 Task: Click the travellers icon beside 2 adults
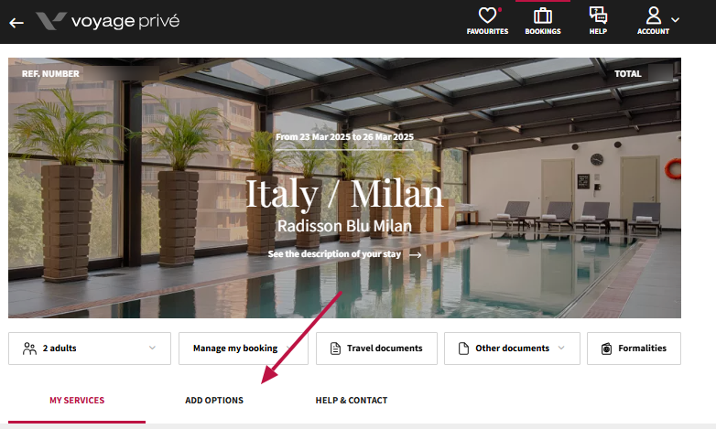(29, 349)
